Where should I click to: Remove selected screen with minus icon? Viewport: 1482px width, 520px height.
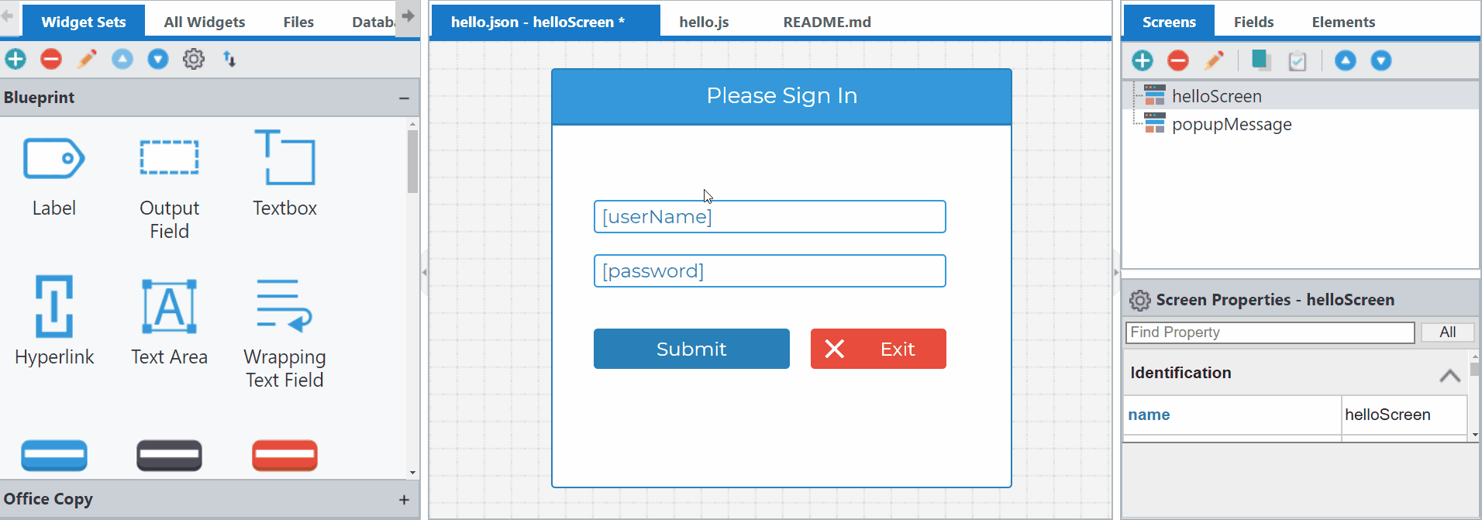tap(1178, 60)
